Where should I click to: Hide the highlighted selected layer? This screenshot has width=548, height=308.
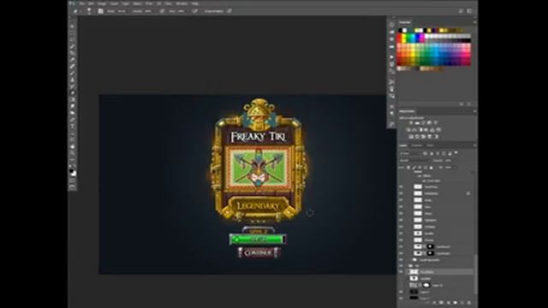click(x=402, y=272)
